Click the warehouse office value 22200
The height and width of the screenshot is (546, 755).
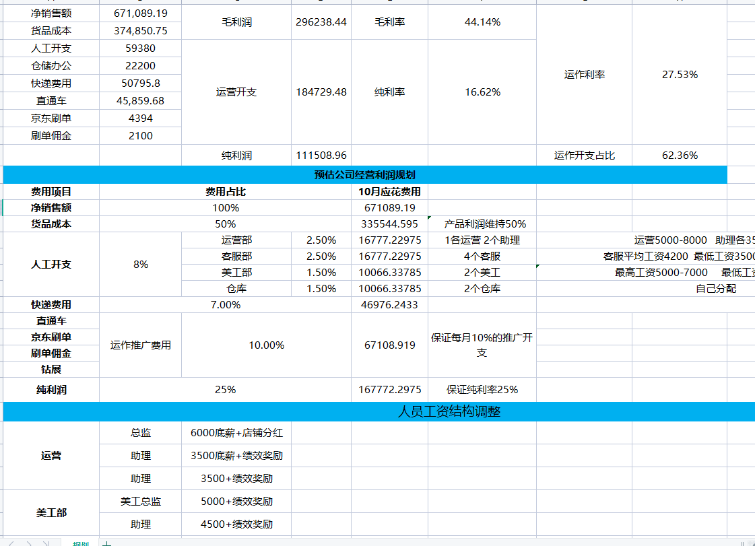pos(140,65)
